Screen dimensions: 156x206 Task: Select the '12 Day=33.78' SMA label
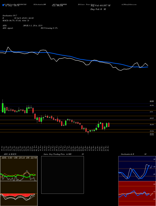click(x=12, y=6)
